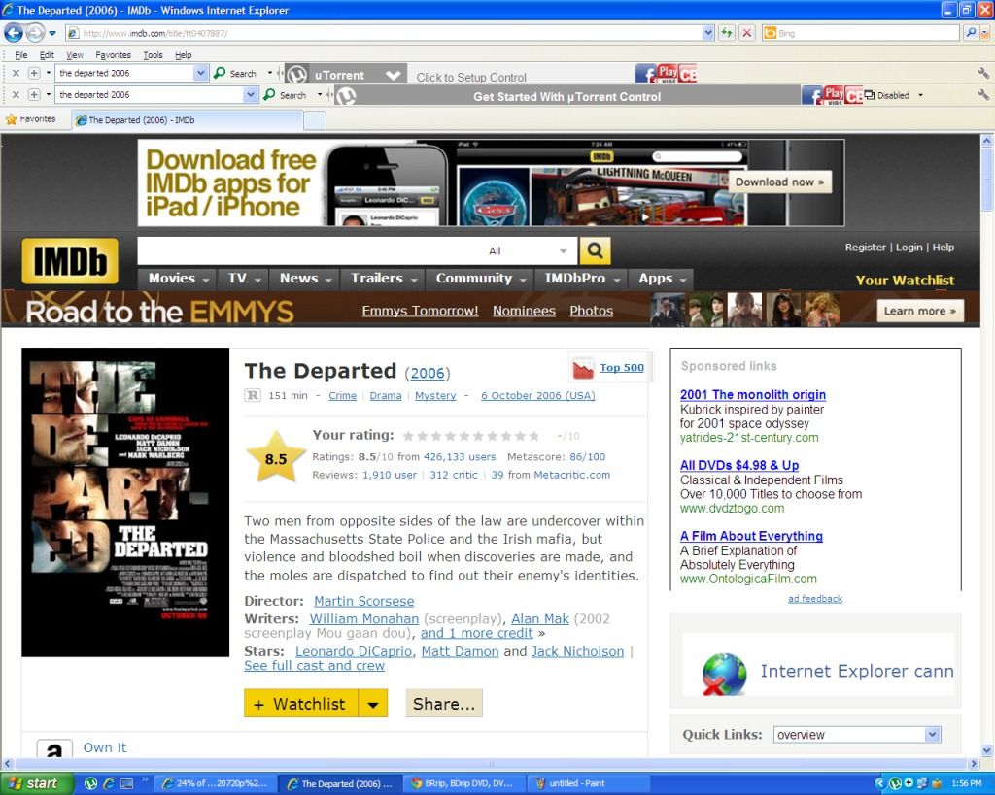This screenshot has height=795, width=995.
Task: Close the first uTorrent toolbar with X
Action: click(16, 73)
